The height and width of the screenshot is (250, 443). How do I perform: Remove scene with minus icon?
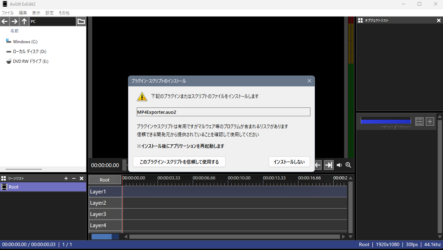click(74, 178)
